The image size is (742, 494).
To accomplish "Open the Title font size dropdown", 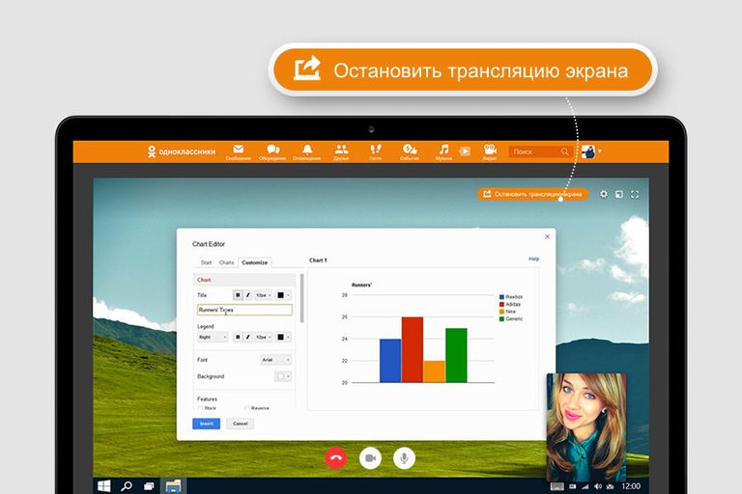I will pyautogui.click(x=264, y=295).
